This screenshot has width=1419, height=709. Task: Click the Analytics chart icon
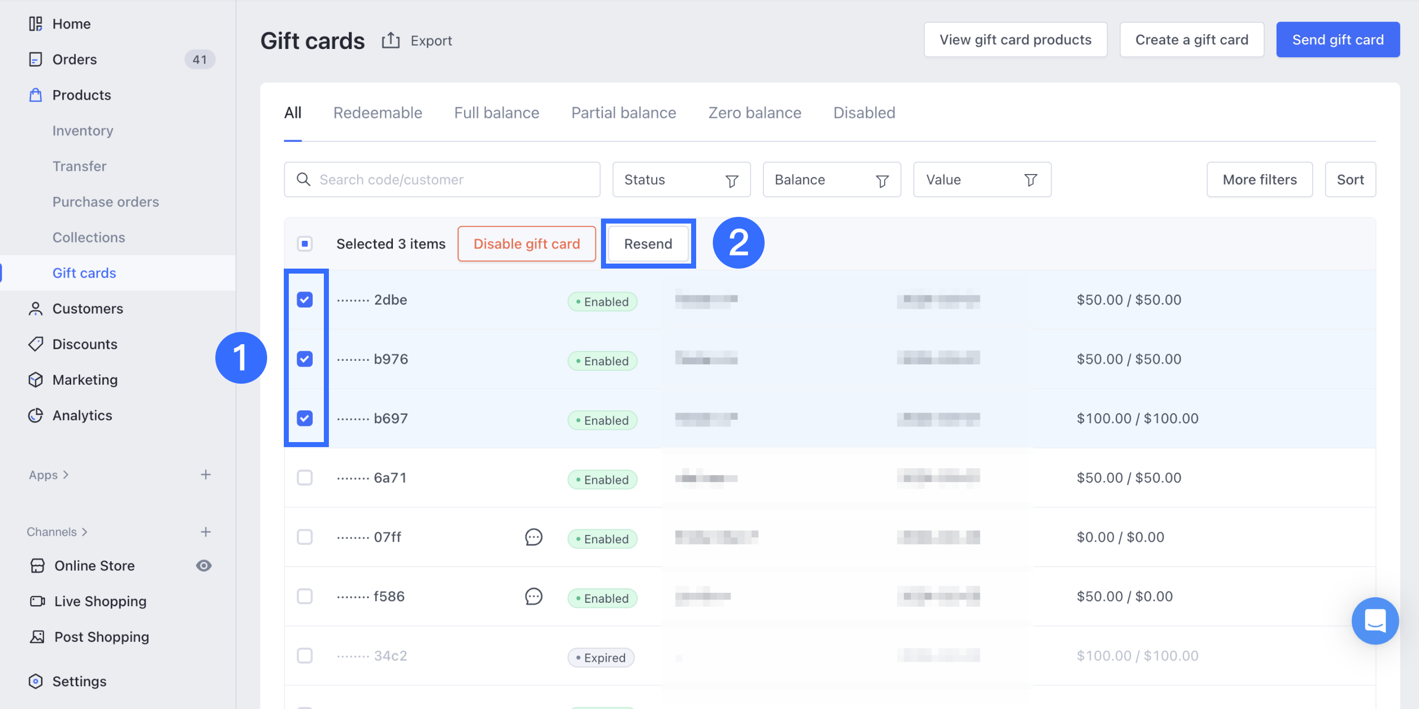point(36,415)
